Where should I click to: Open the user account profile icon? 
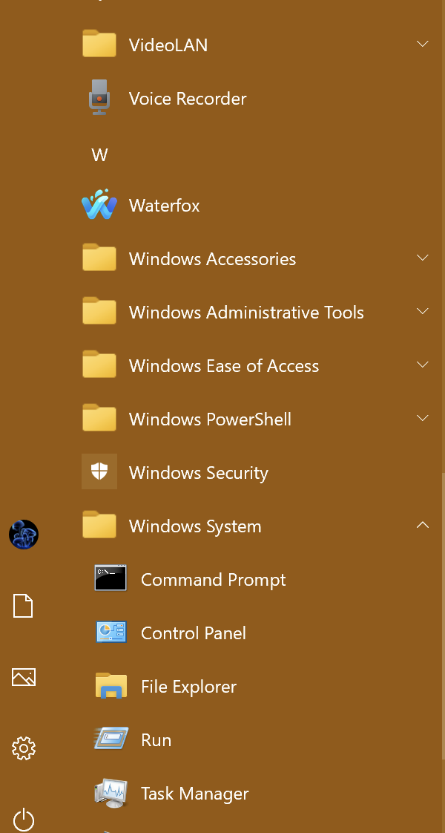(x=23, y=535)
